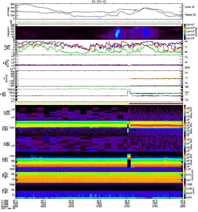The width and height of the screenshot is (198, 212).
Task: Click the green By legend label
Action: (x=186, y=47)
